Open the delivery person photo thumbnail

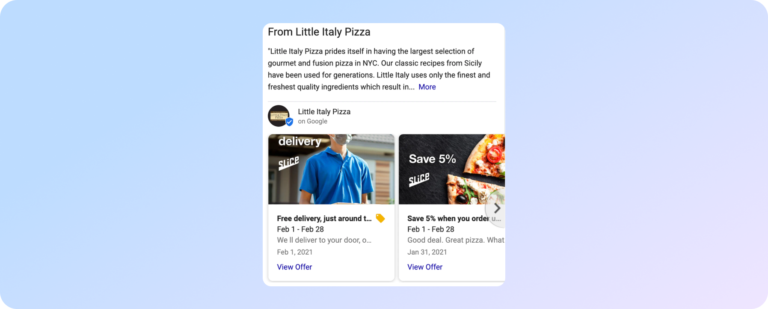click(332, 169)
